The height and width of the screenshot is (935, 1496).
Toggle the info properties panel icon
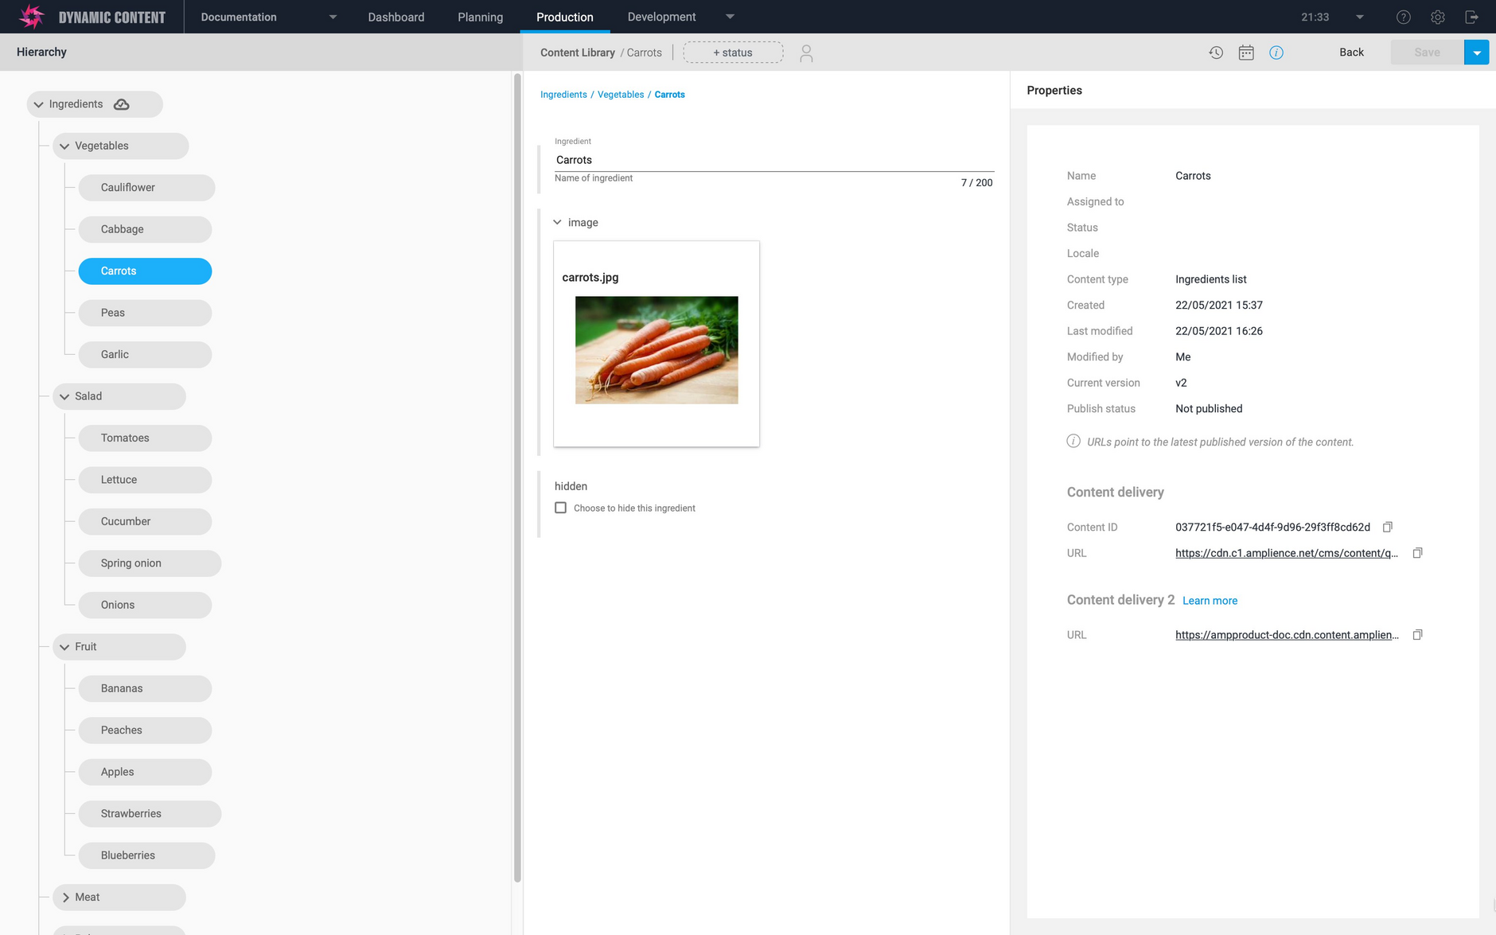(1277, 52)
